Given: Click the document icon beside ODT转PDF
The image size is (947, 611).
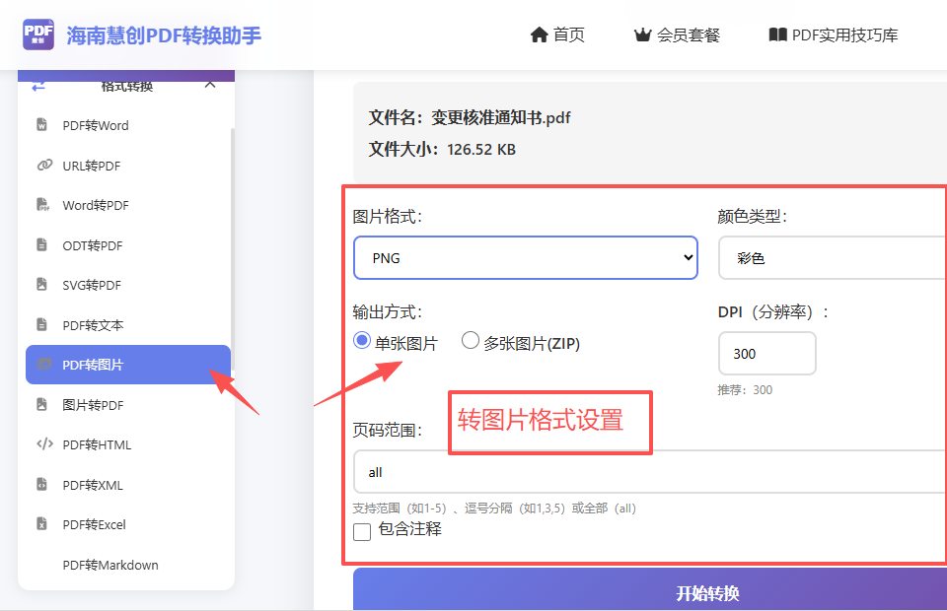Looking at the screenshot, I should click(x=41, y=244).
